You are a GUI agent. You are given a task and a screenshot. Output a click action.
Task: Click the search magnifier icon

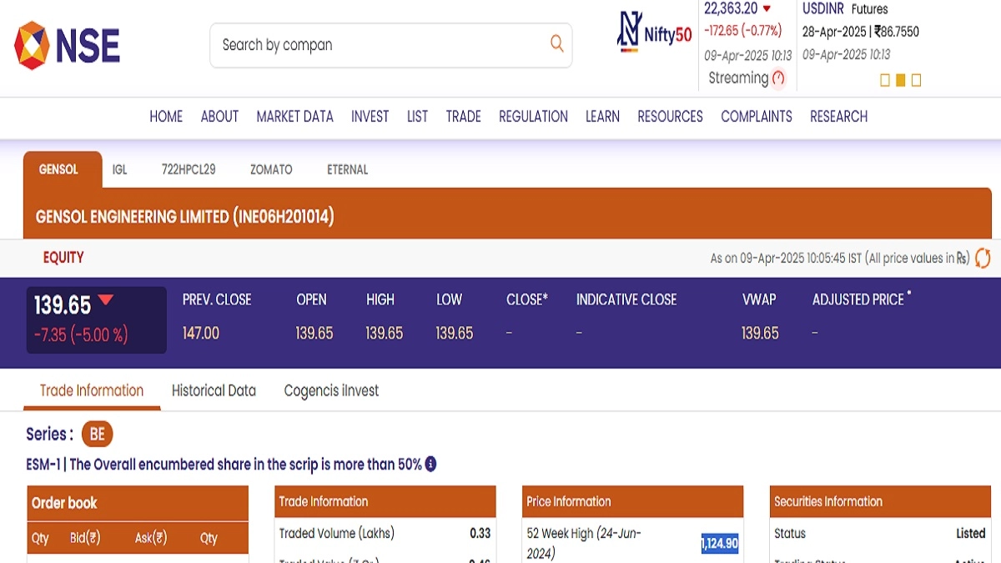556,44
